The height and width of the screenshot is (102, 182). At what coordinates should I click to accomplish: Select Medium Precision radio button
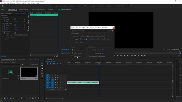(x=73, y=53)
